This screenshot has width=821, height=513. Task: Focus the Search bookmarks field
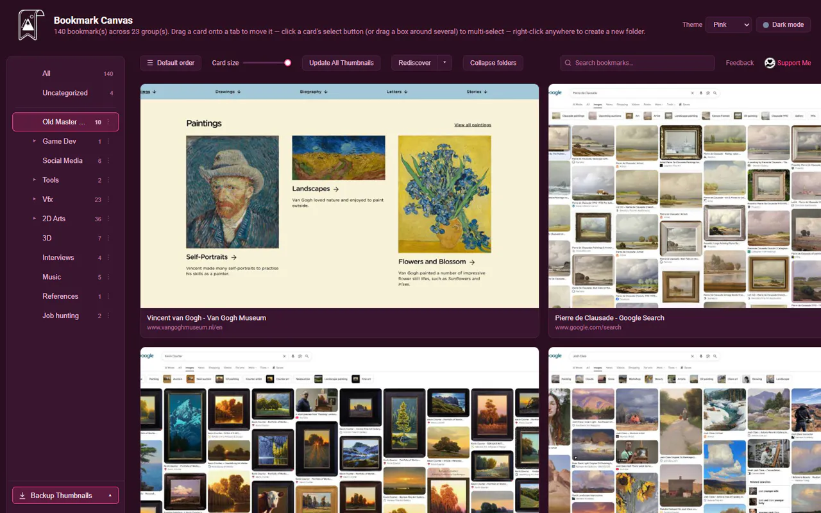coord(638,63)
